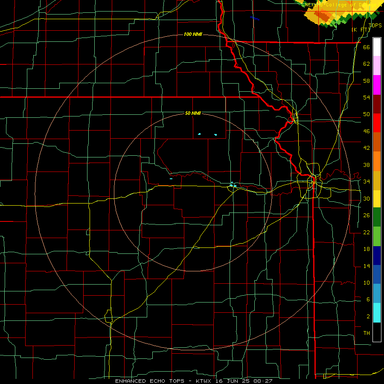Click the NEXLAB-College of DuPage credit text
Image resolution: width=384 pixels, height=384 pixels.
tap(344, 5)
